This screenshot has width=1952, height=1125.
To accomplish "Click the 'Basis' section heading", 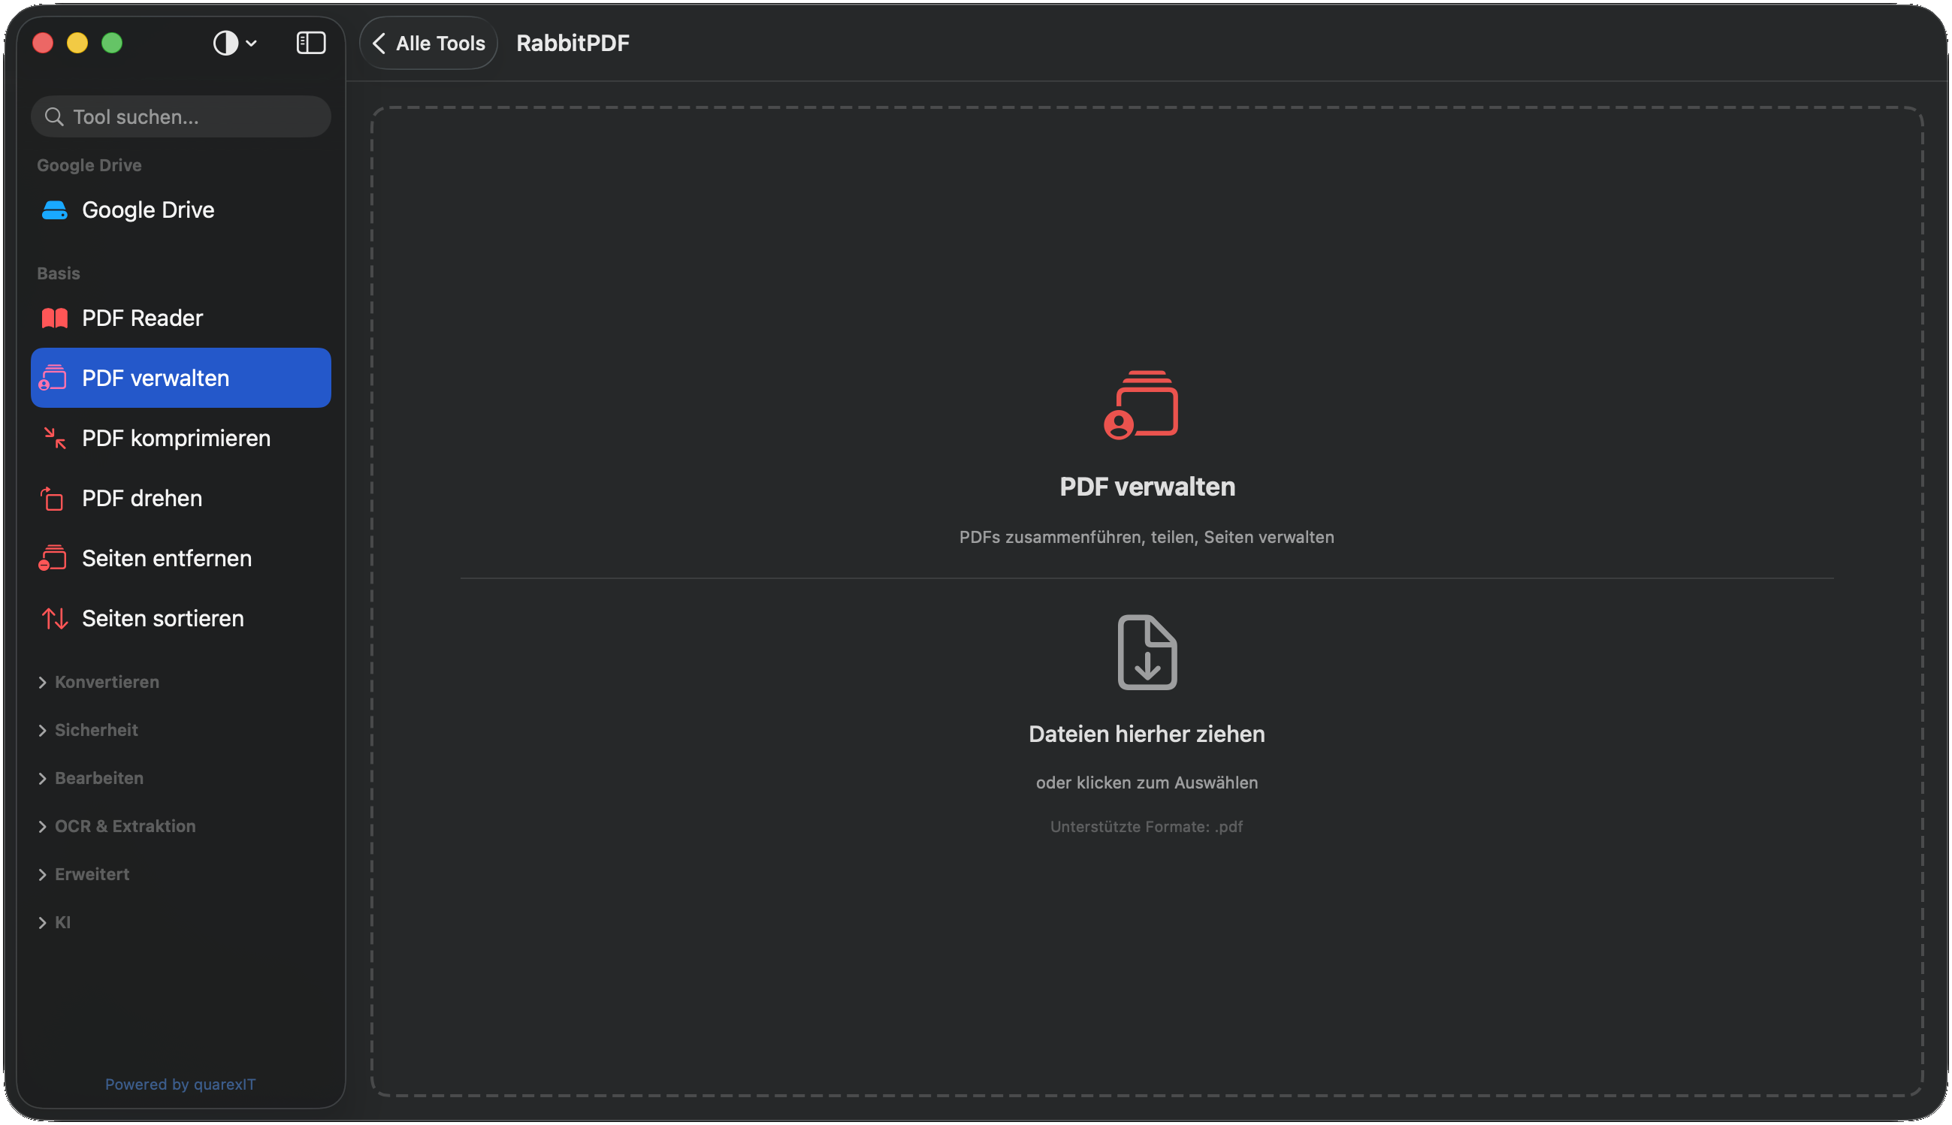I will (x=59, y=273).
